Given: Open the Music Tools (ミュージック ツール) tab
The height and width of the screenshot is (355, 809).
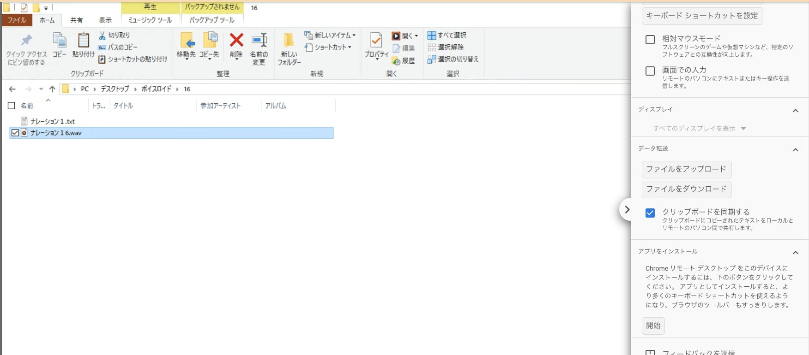Looking at the screenshot, I should [x=150, y=20].
